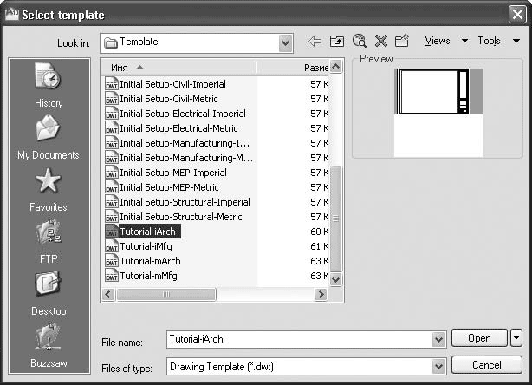Expand the File name dropdown arrow
This screenshot has height=385, width=532.
coord(438,339)
